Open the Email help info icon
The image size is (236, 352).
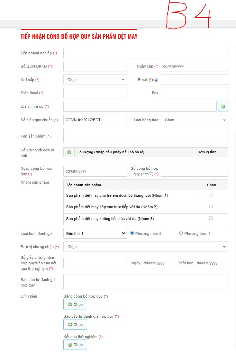tap(156, 80)
